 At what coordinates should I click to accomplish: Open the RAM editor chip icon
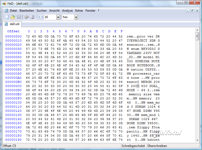(26, 17)
